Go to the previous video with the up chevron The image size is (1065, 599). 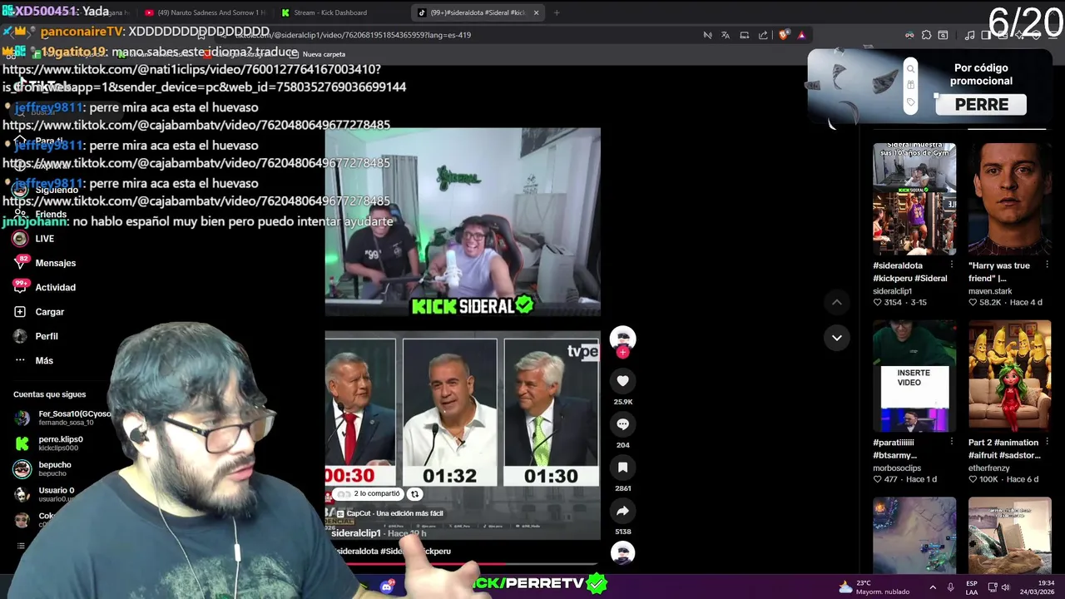836,302
